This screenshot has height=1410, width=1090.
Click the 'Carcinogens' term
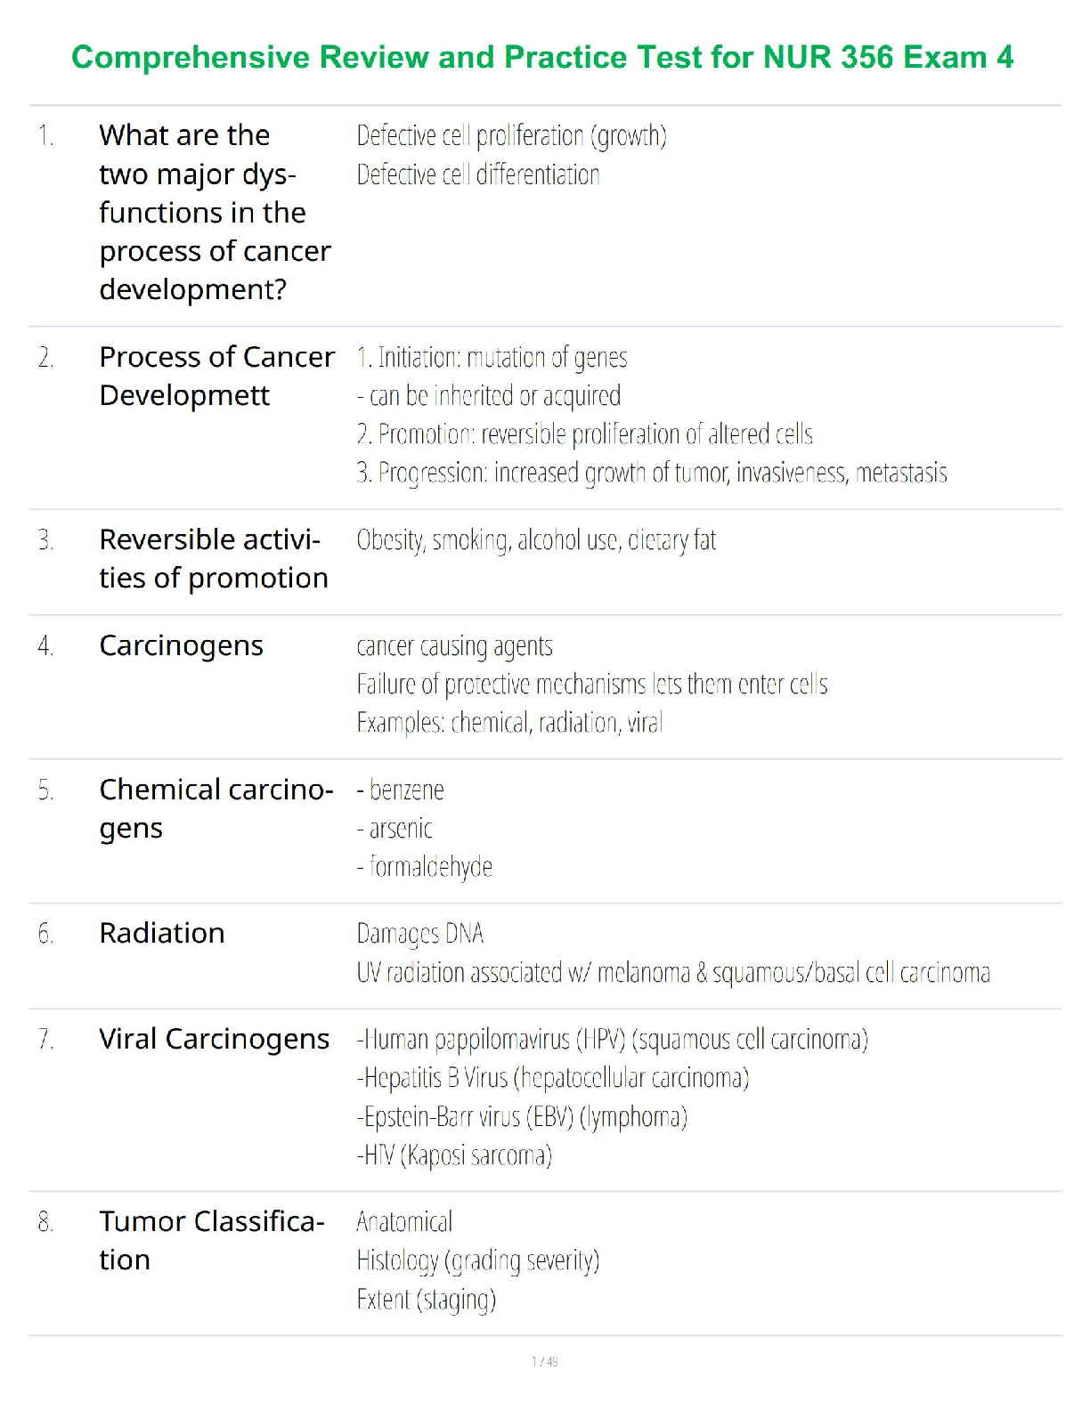(181, 645)
